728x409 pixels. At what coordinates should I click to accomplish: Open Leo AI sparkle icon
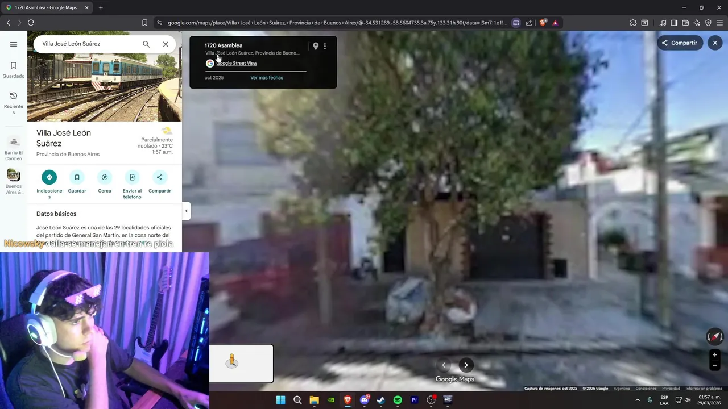pos(697,23)
